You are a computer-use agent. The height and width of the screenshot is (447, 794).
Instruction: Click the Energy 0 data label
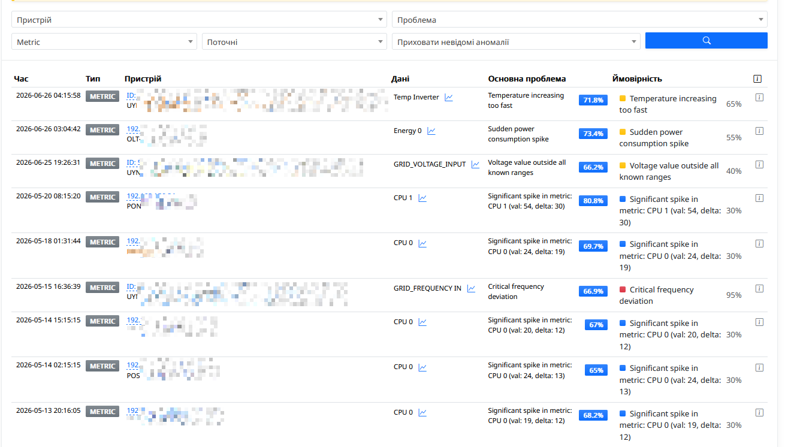coord(407,131)
